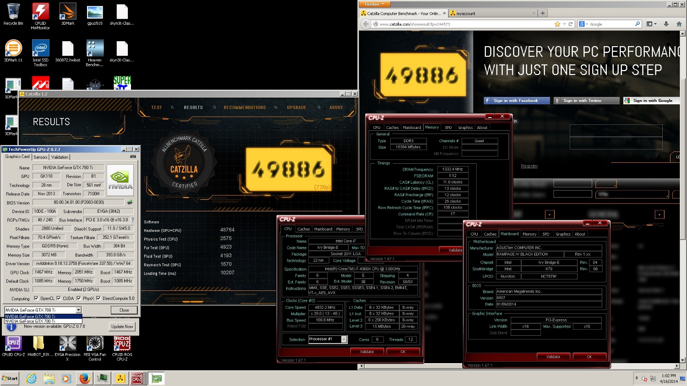Click the Firefox scrollbar's left arrow
687x386 pixels.
(361, 366)
